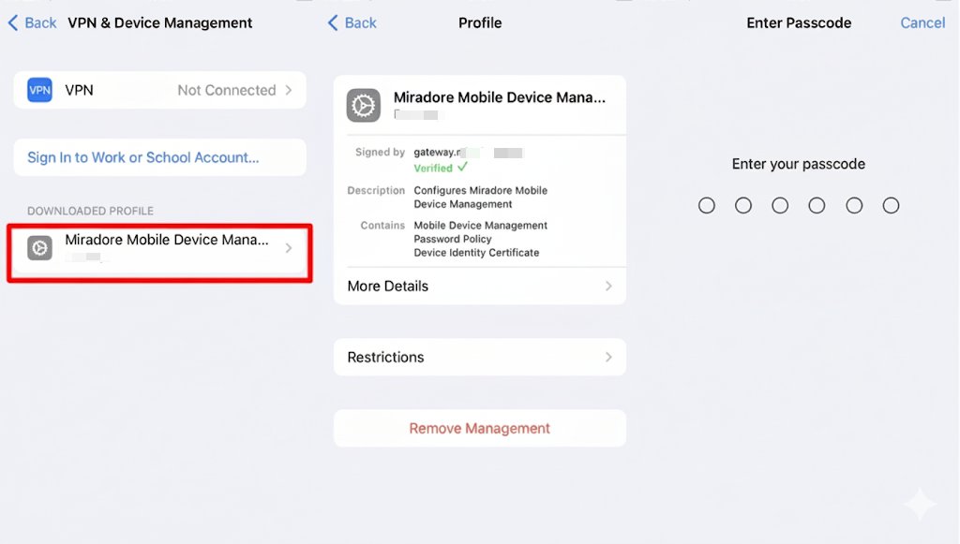The height and width of the screenshot is (544, 960).
Task: Tap Remove Management
Action: [x=479, y=428]
